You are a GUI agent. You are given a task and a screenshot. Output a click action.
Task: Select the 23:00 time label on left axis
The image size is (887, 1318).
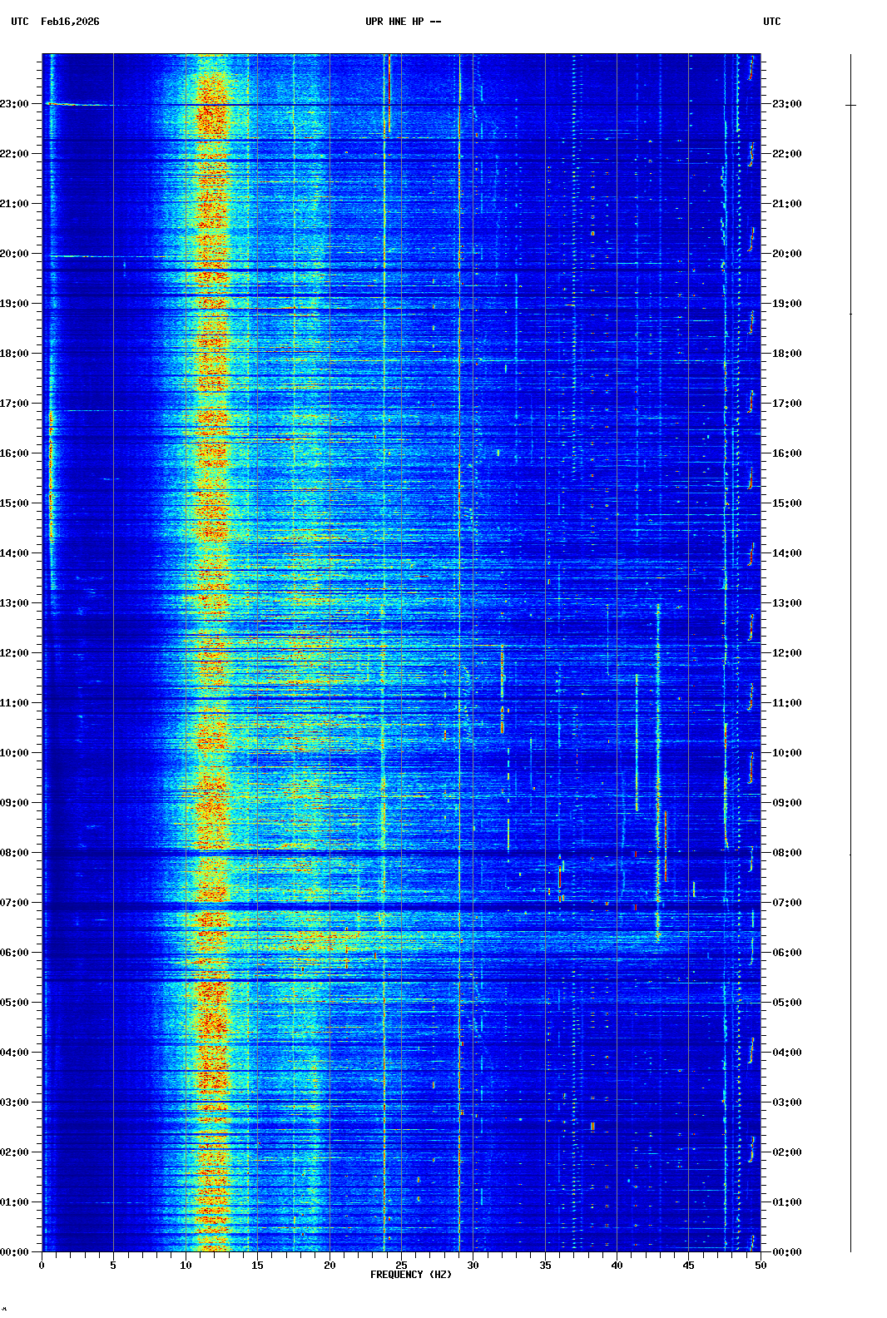coord(15,104)
